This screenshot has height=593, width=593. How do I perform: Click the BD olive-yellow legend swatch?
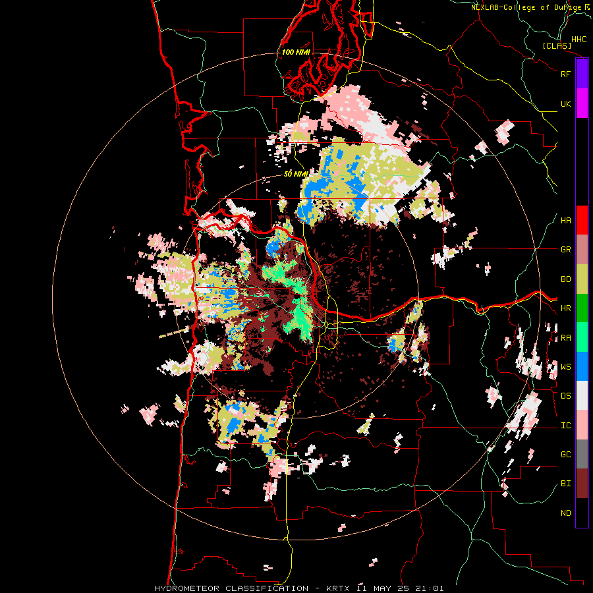pyautogui.click(x=582, y=279)
